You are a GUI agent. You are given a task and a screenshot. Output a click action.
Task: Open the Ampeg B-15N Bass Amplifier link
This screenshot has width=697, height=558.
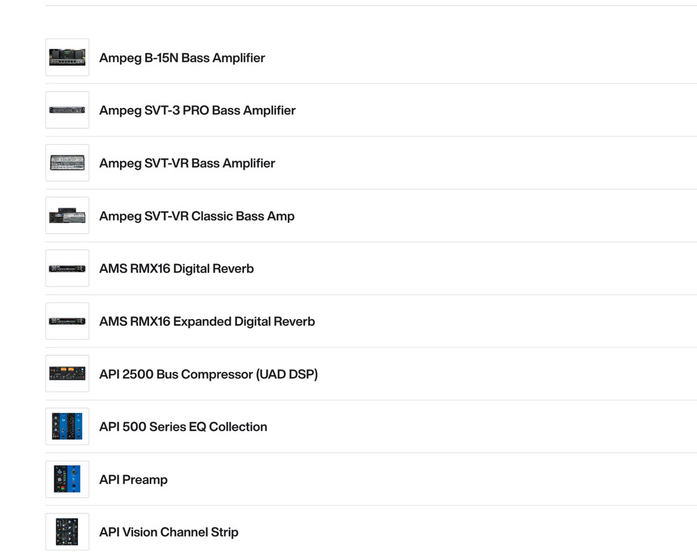tap(182, 58)
